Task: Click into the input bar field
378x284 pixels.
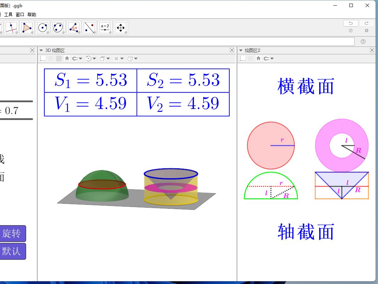Action: pos(177,42)
